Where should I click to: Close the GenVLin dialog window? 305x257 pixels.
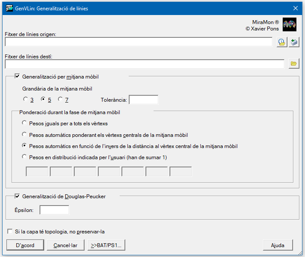[x=296, y=8]
